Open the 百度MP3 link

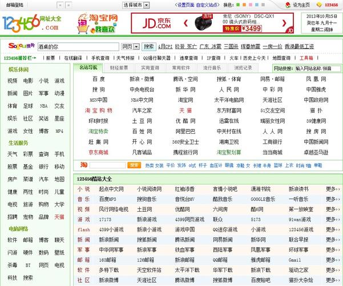[107, 199]
